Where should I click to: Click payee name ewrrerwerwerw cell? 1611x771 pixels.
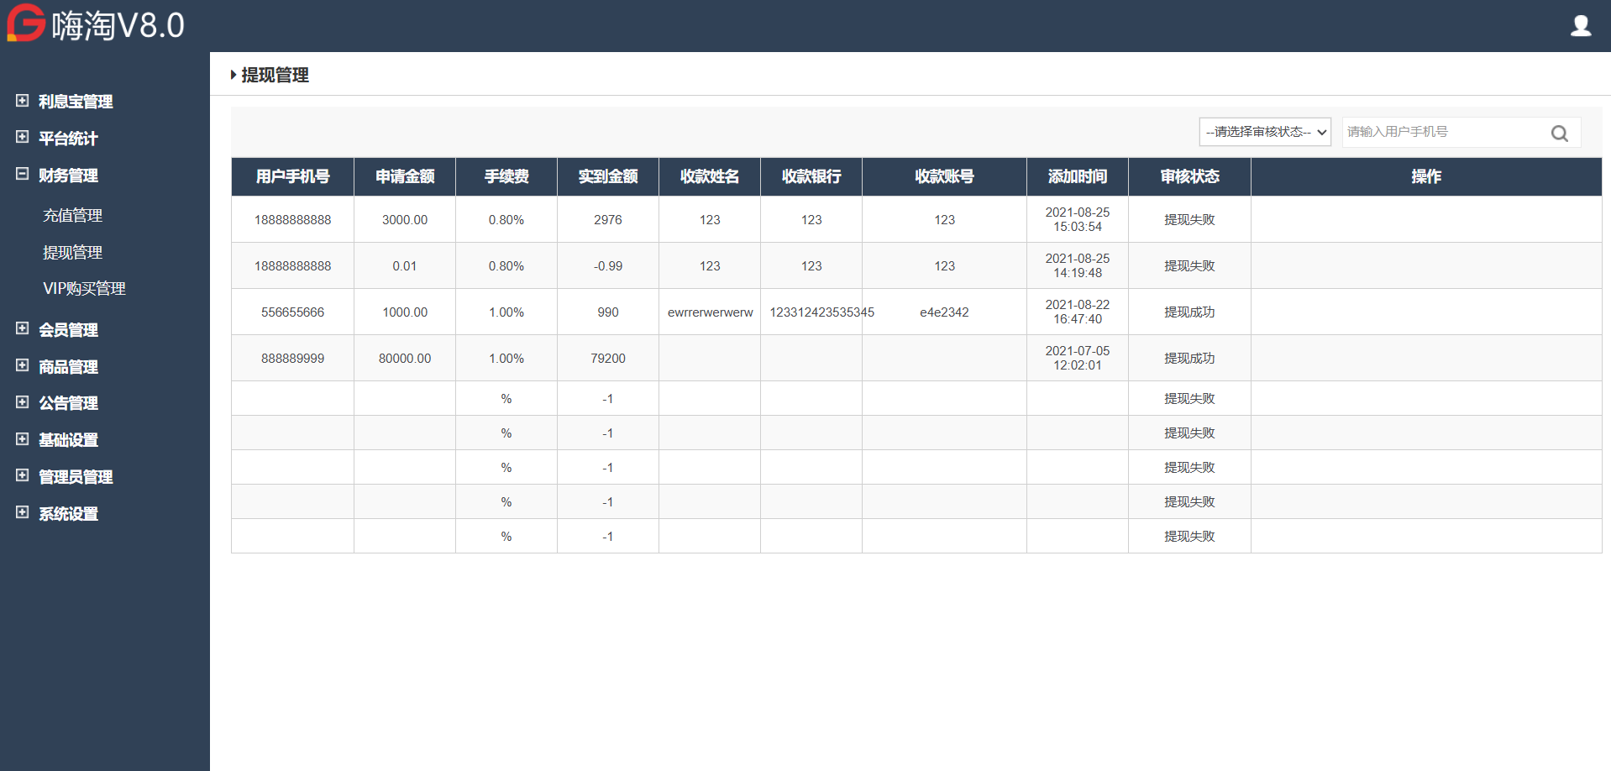tap(711, 312)
